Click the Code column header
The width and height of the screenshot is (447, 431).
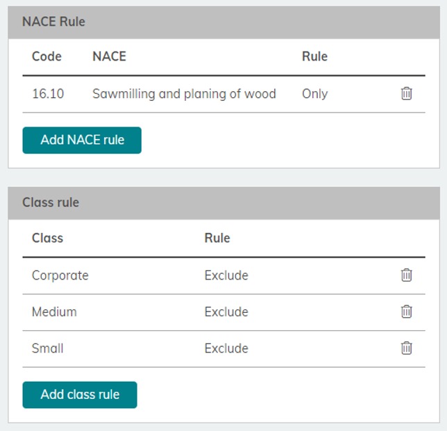tap(47, 56)
